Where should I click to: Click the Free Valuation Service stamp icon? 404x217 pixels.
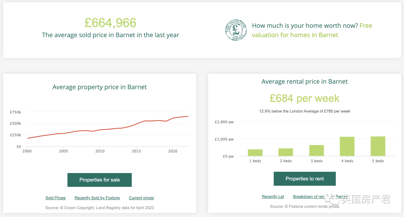point(236,30)
